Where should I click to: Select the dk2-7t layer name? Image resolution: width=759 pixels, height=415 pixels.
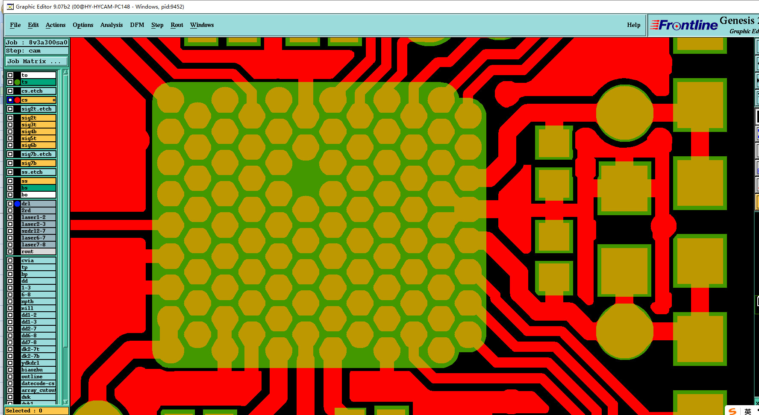click(x=38, y=349)
